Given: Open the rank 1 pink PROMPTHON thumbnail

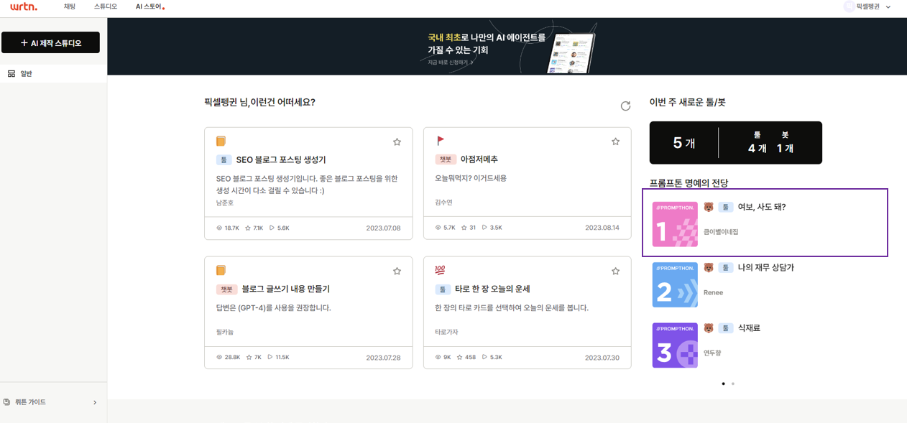Looking at the screenshot, I should click(675, 224).
